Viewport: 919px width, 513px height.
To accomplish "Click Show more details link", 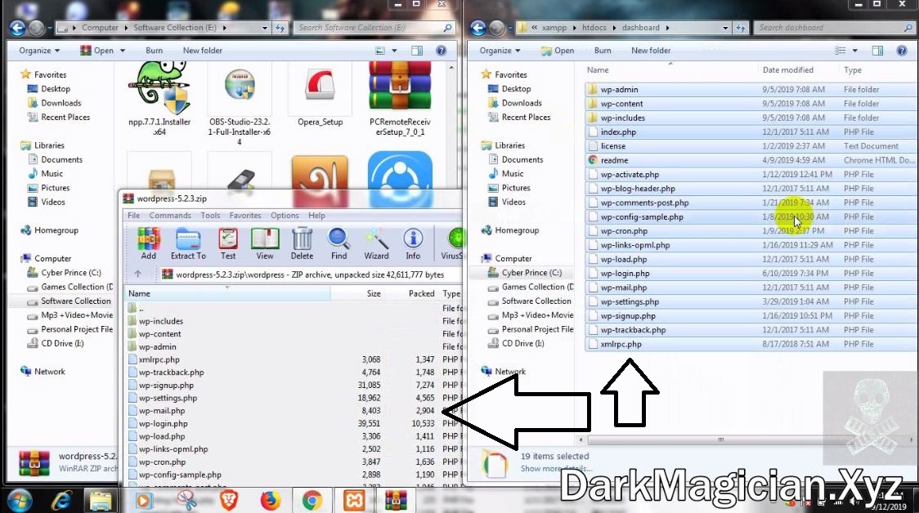I will [556, 469].
